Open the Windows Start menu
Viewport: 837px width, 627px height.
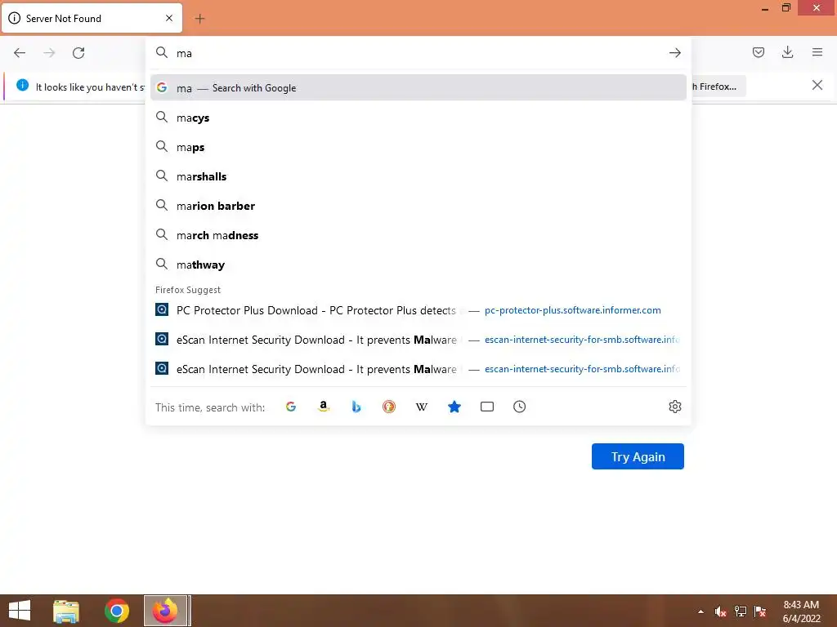(x=20, y=611)
